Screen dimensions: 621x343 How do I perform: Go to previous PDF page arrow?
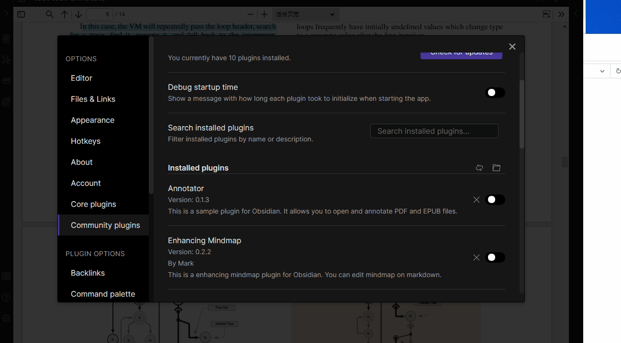click(65, 14)
